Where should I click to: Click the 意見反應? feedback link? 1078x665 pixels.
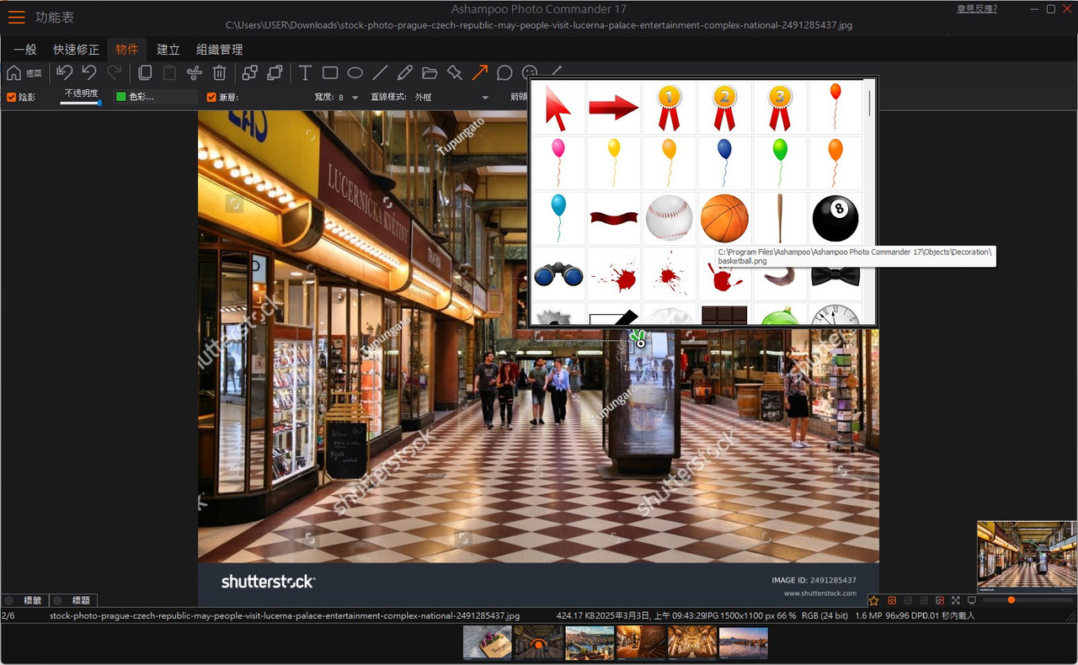click(977, 9)
